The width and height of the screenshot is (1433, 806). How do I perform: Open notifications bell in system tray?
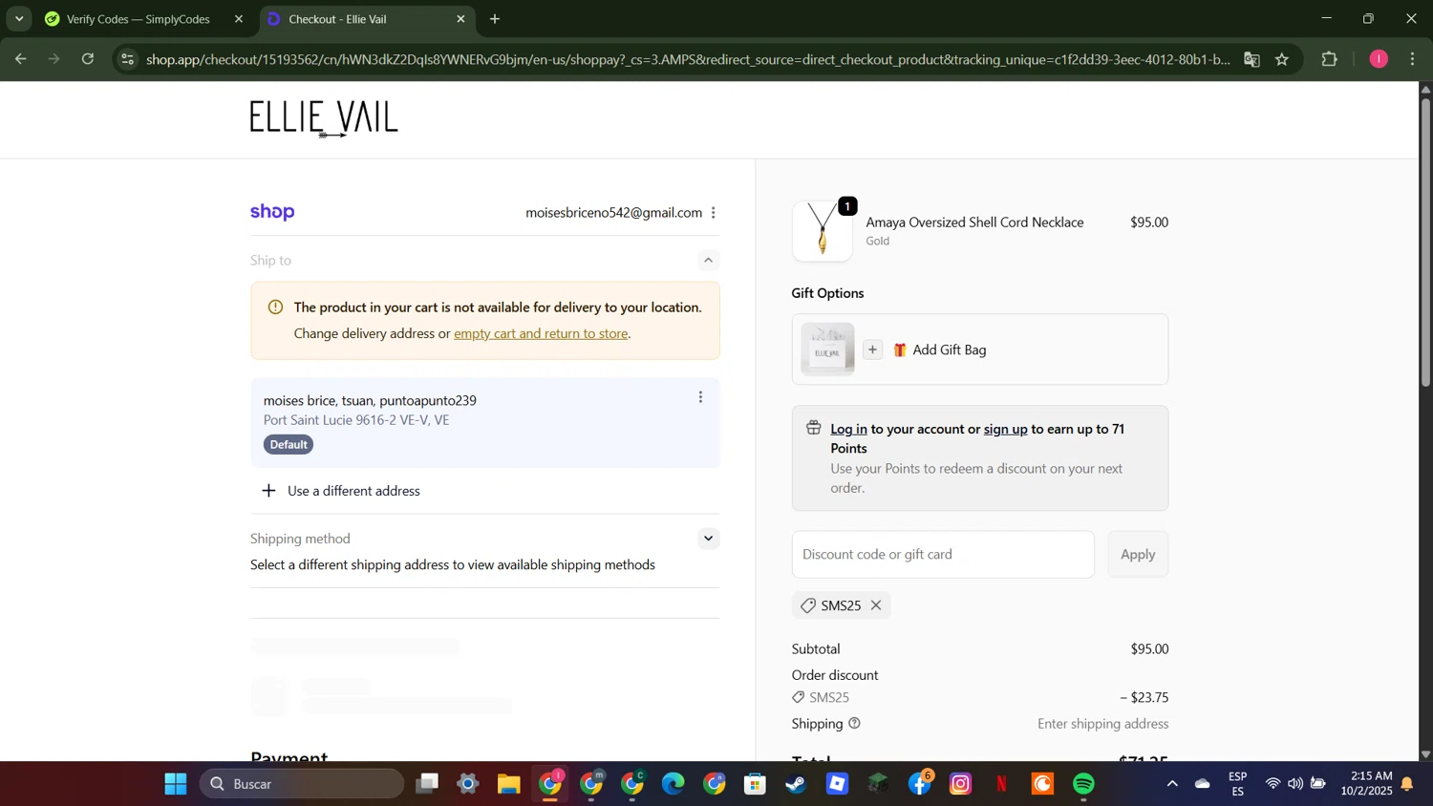(x=1407, y=784)
